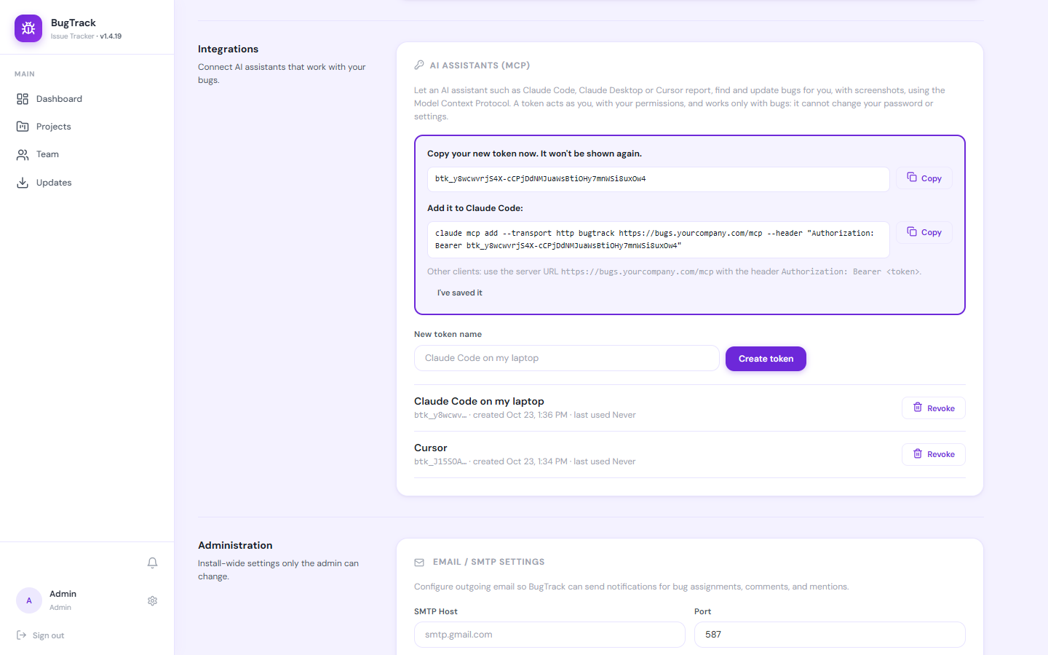Viewport: 1048px width, 655px height.
Task: Click the Projects folder icon
Action: 23,127
